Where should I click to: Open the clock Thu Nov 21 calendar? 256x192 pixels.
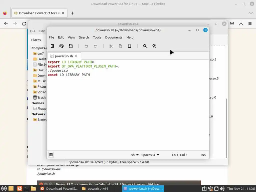pos(241,188)
